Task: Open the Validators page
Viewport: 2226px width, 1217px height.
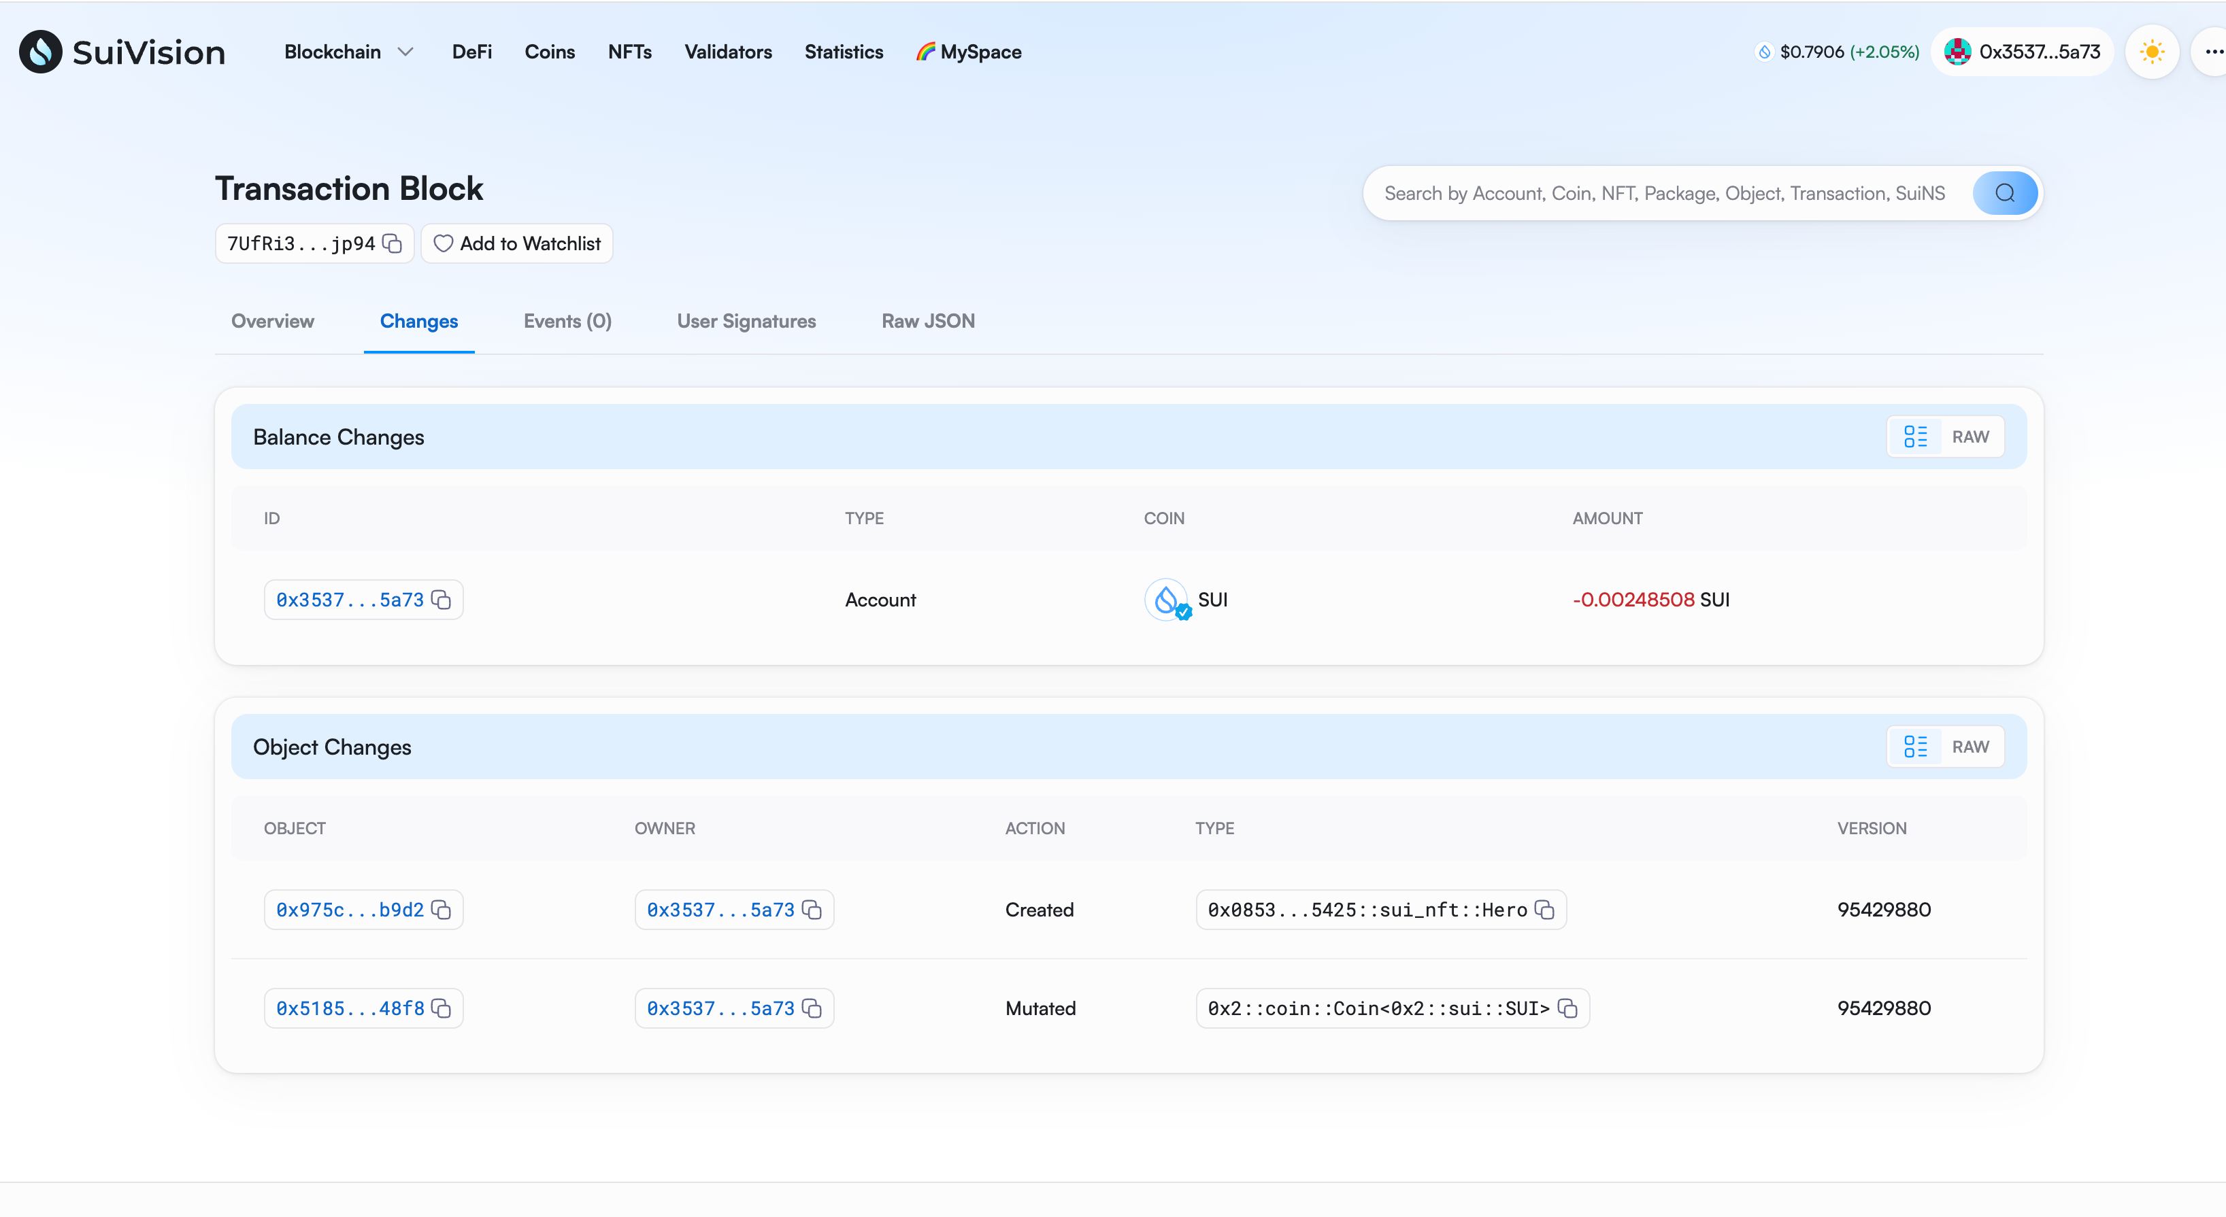Action: pyautogui.click(x=727, y=52)
